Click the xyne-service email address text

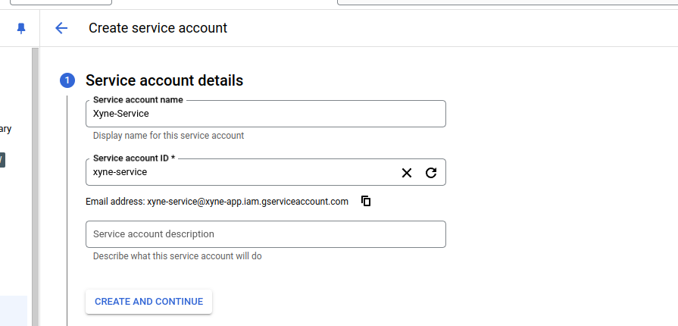pyautogui.click(x=247, y=202)
